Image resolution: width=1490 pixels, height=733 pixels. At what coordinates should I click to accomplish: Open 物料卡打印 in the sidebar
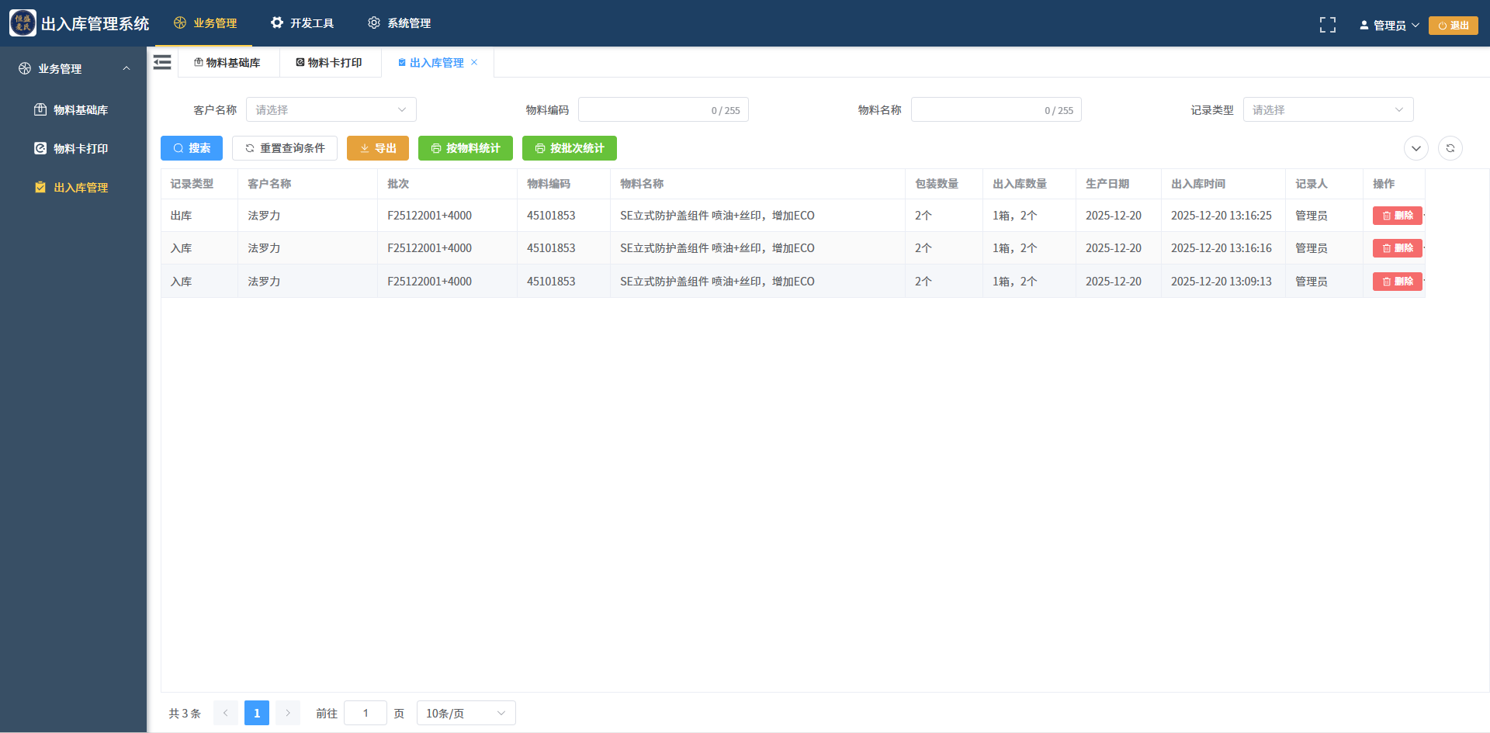click(80, 149)
